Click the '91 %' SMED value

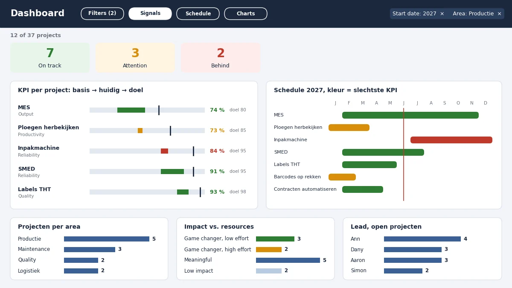coord(217,172)
